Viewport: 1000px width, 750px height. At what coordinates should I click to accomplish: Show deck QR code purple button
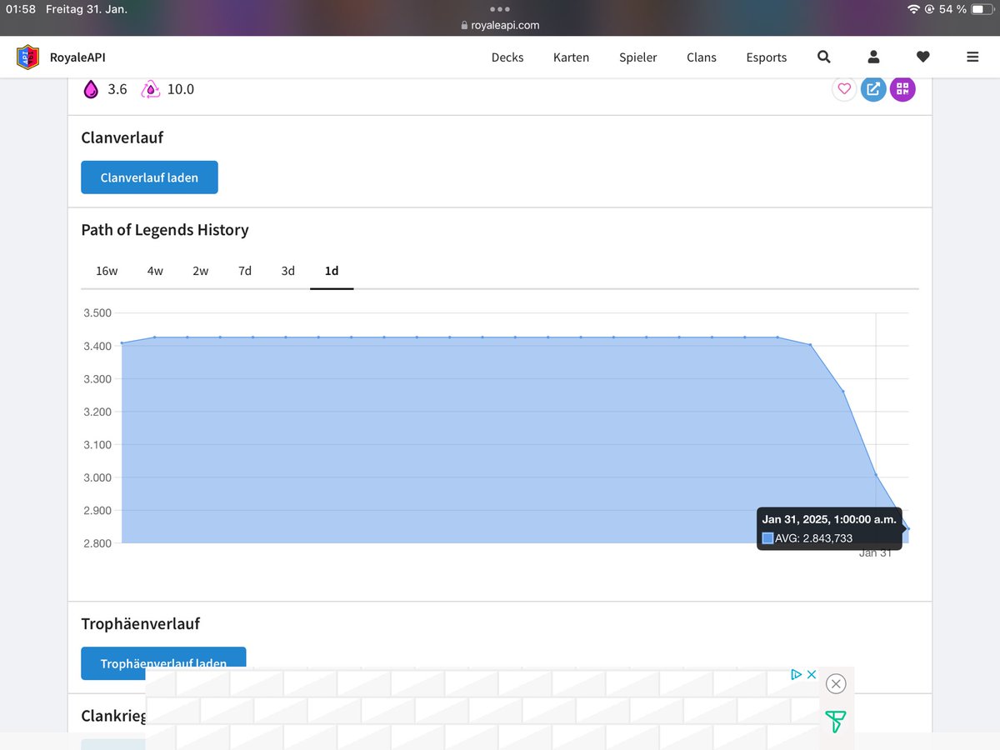pyautogui.click(x=902, y=89)
